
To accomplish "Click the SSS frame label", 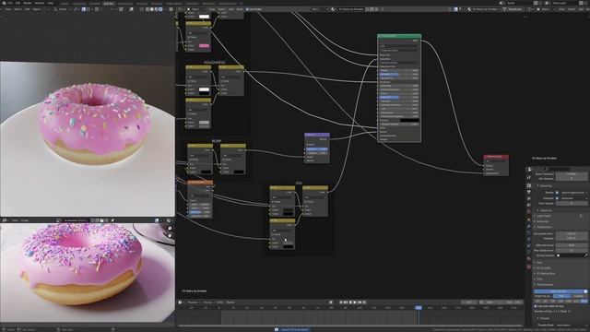I will click(x=299, y=184).
